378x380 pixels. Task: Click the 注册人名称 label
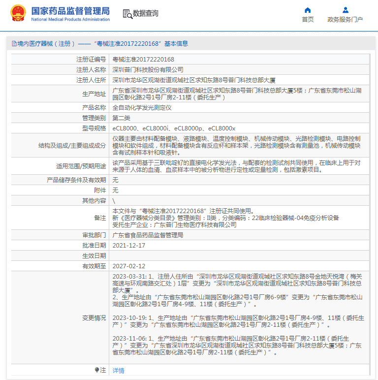(91, 70)
